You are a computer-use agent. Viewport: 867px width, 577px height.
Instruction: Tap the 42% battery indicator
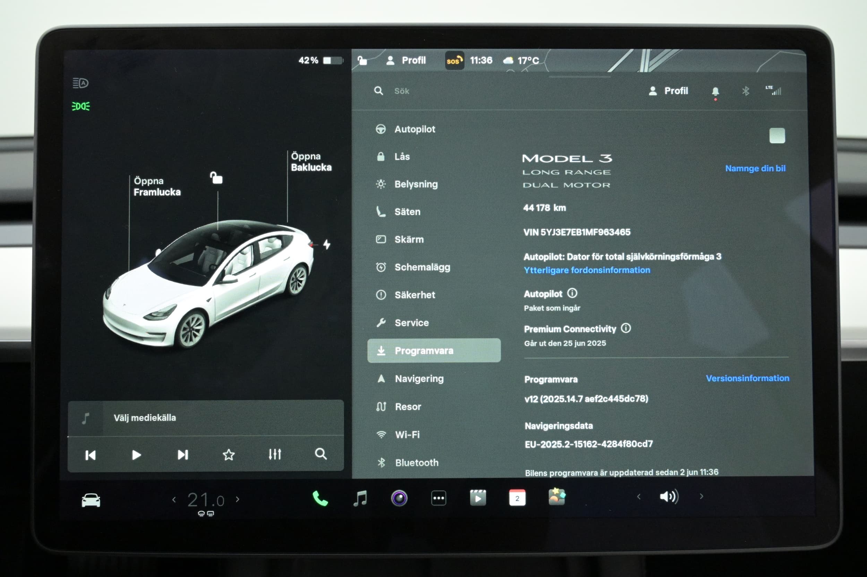point(320,60)
